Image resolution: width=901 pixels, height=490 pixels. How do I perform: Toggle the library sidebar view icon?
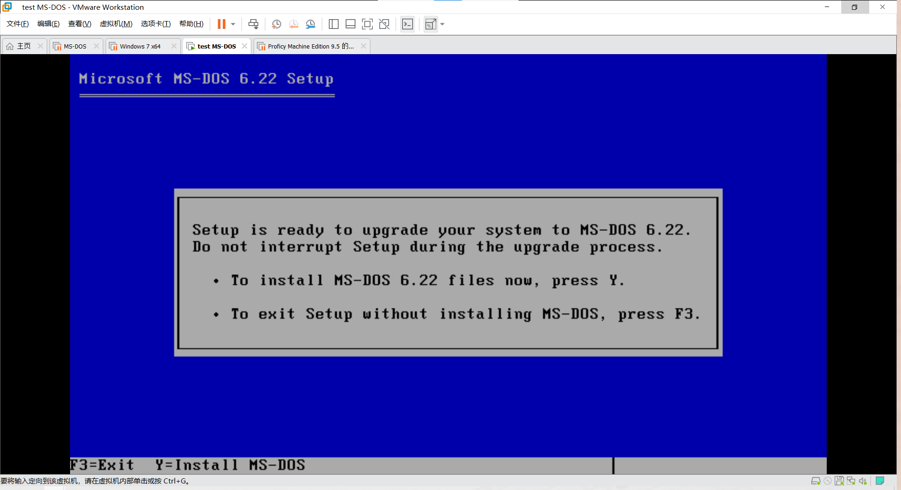[333, 24]
